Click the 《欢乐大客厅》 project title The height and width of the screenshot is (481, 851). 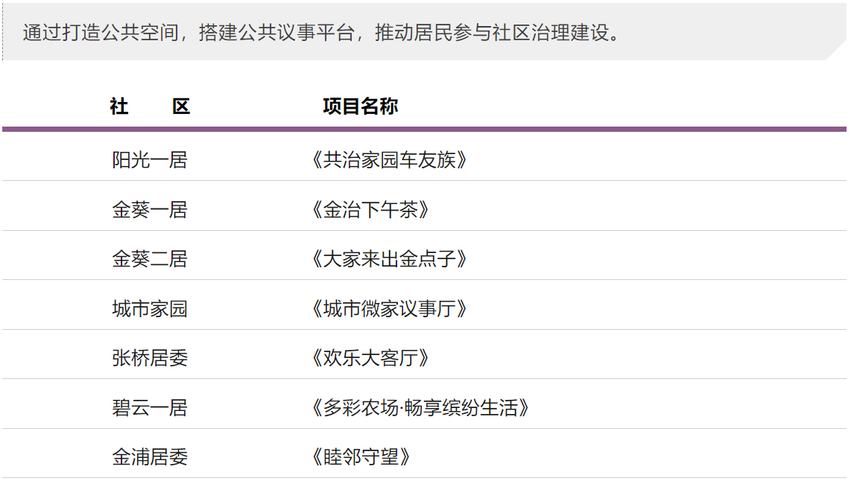(x=370, y=358)
